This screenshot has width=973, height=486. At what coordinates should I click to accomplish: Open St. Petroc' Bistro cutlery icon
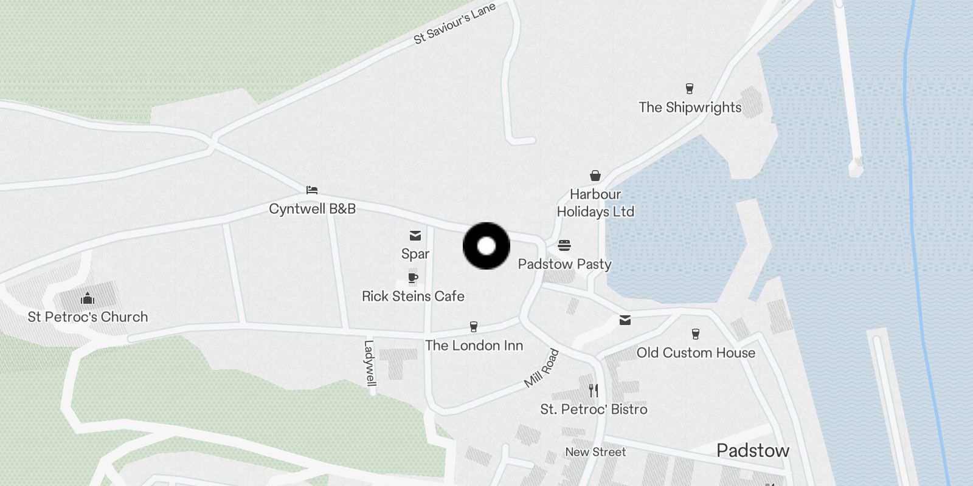pyautogui.click(x=594, y=390)
